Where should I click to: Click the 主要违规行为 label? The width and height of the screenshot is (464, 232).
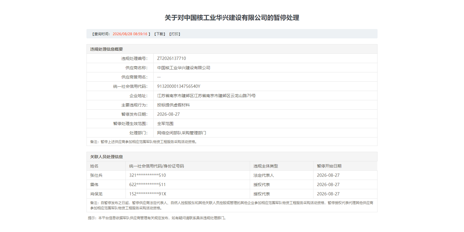coord(134,105)
